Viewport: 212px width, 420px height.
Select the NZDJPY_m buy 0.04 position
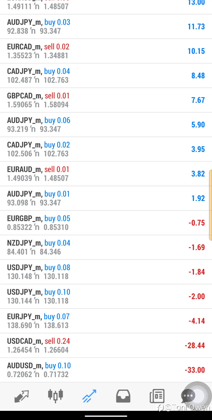(x=106, y=247)
